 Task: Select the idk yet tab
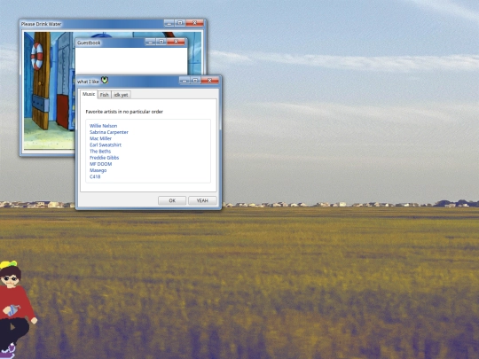coord(121,95)
